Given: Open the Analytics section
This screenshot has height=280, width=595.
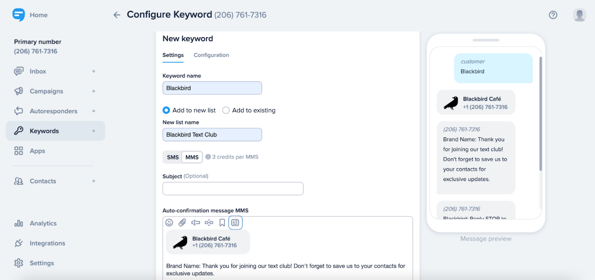Looking at the screenshot, I should pos(43,223).
